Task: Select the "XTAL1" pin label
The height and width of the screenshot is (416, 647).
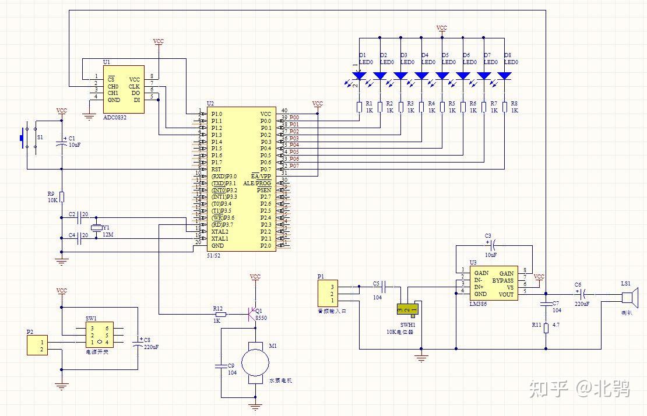Action: click(x=220, y=239)
